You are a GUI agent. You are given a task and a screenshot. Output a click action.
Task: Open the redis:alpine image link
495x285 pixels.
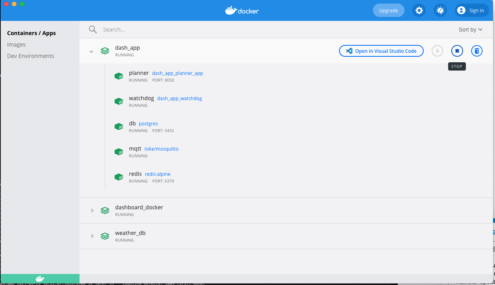(158, 174)
